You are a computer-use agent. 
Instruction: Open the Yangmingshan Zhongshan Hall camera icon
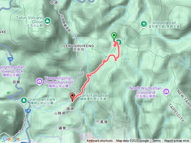39,82
